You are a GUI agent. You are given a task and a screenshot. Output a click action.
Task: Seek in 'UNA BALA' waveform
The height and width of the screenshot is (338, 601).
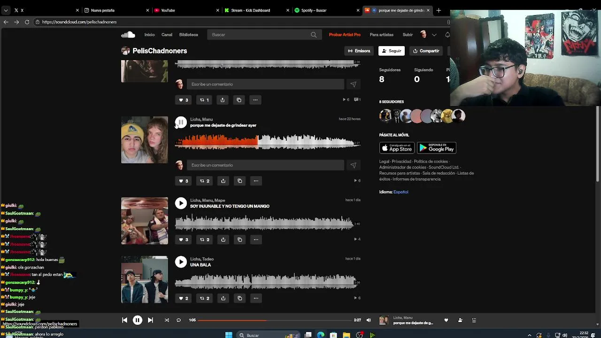268,281
